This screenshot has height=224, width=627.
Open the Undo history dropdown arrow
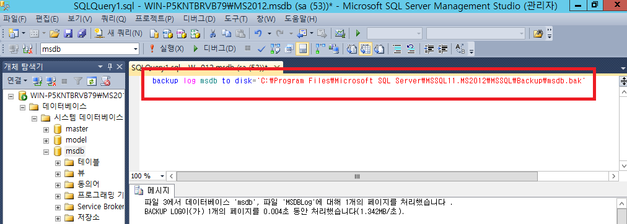coord(269,33)
